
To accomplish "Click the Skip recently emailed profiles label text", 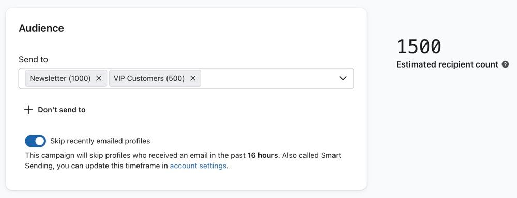I will click(100, 141).
